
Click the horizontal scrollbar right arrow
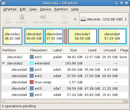(127, 102)
